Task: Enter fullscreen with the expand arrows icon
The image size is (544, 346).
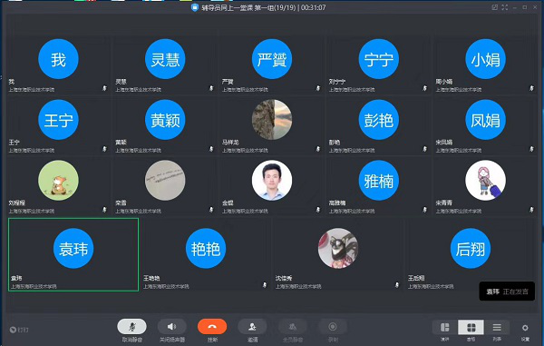Action: coord(505,7)
